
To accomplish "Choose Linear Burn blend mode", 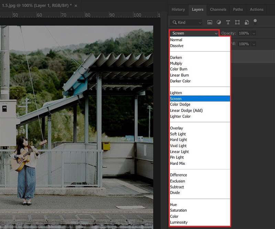I will (x=200, y=75).
